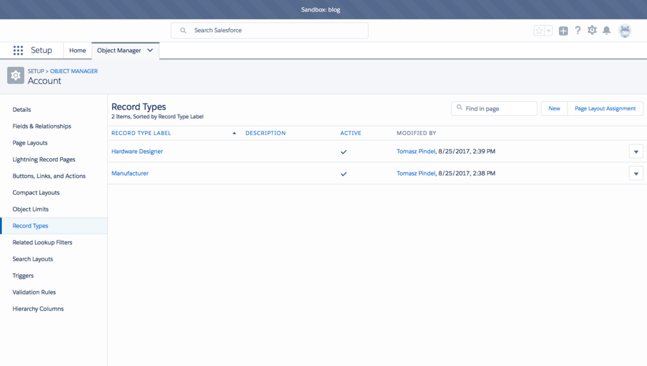This screenshot has width=647, height=366.
Task: Click the user profile avatar
Action: pos(625,30)
